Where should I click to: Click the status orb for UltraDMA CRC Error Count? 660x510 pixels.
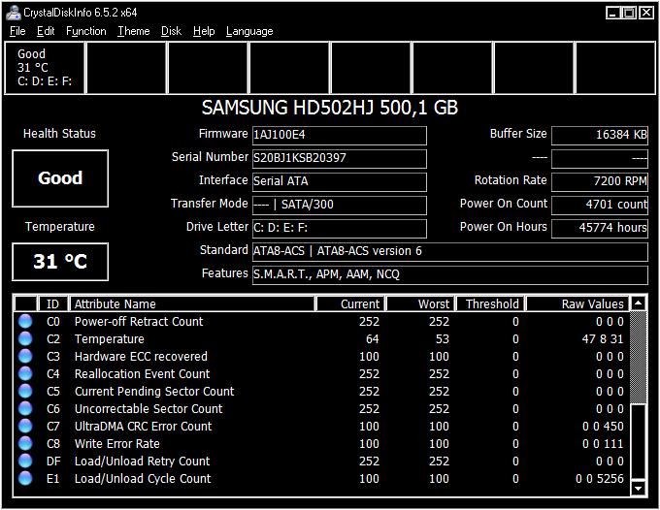[25, 426]
